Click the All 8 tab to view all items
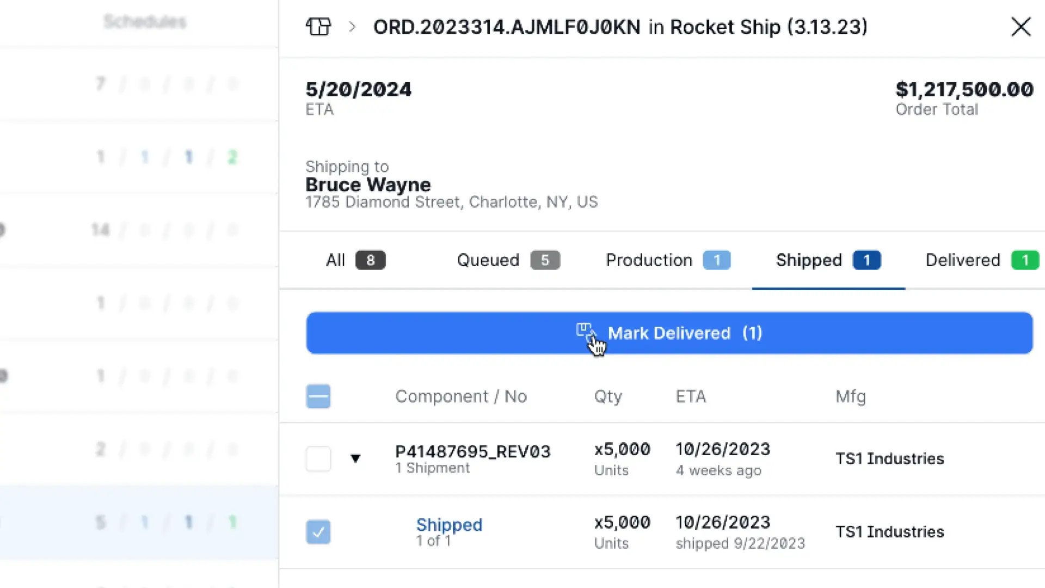The height and width of the screenshot is (588, 1045). tap(354, 260)
